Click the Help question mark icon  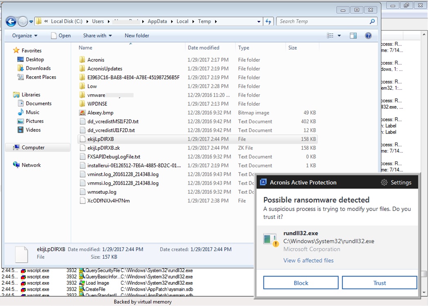point(368,36)
